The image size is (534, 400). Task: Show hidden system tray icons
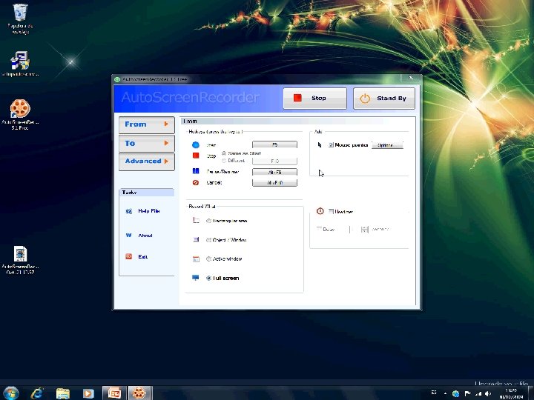tap(445, 393)
